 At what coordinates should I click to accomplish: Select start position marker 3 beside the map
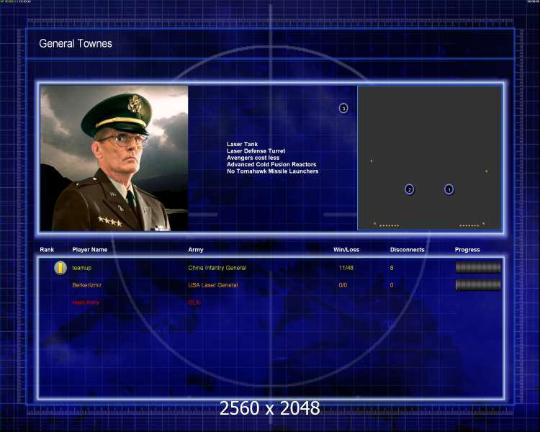pyautogui.click(x=343, y=109)
